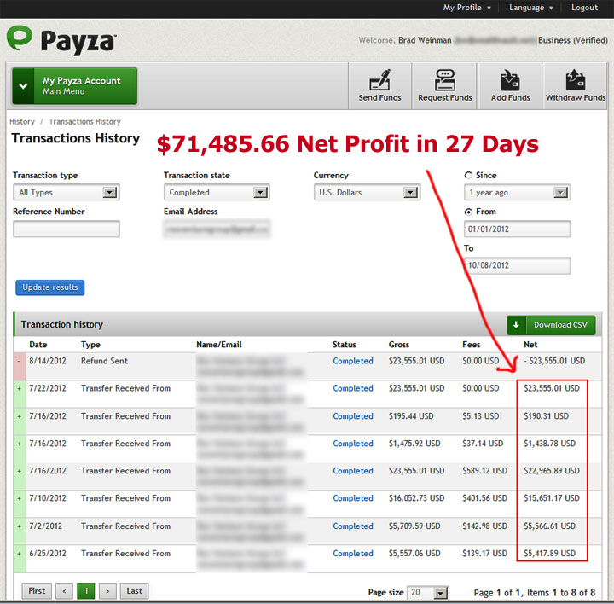
Task: Open the My Profile menu
Action: click(x=466, y=8)
